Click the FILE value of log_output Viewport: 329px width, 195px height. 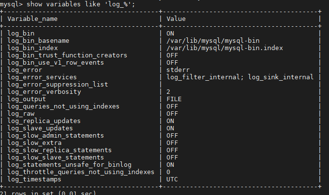[174, 99]
